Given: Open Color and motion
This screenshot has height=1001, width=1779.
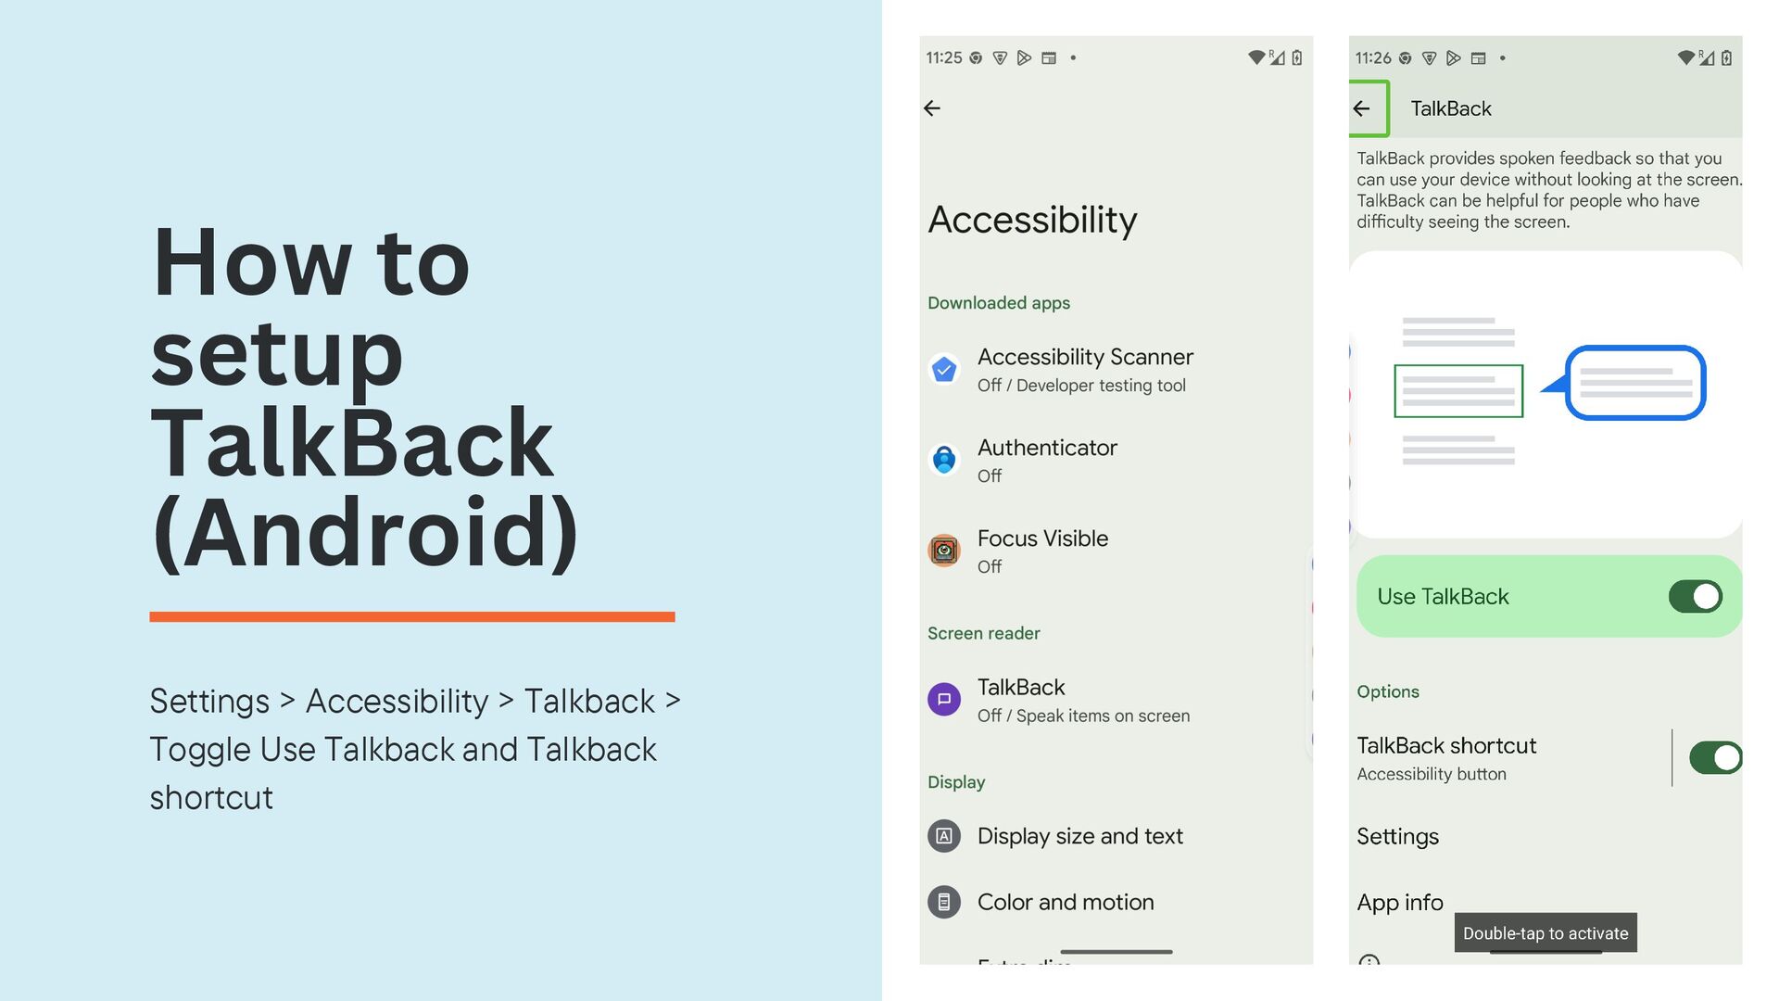Looking at the screenshot, I should [x=1116, y=902].
